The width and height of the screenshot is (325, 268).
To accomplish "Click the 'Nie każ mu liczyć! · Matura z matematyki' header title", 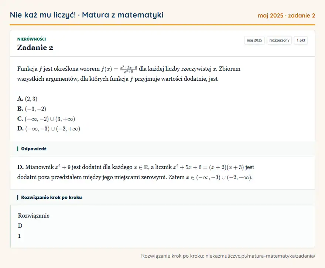I will [86, 15].
